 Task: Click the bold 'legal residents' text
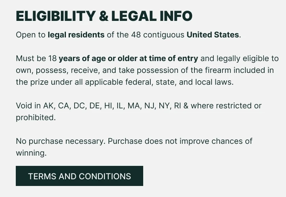point(76,35)
